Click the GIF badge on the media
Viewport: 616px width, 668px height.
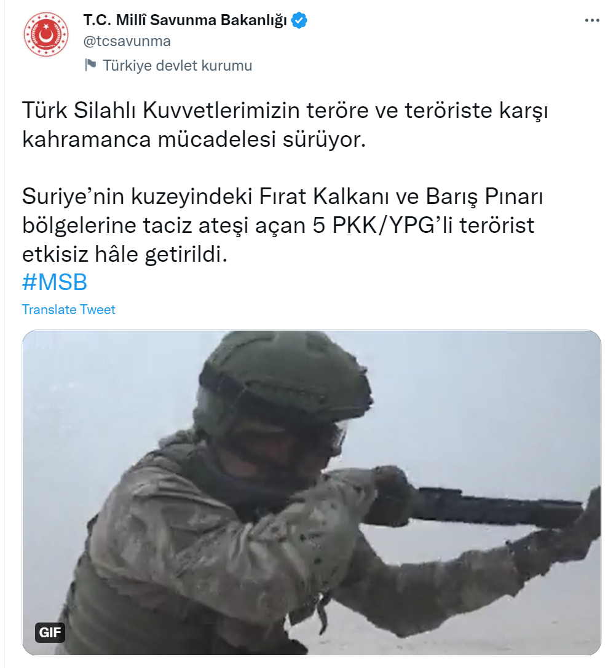[x=50, y=632]
